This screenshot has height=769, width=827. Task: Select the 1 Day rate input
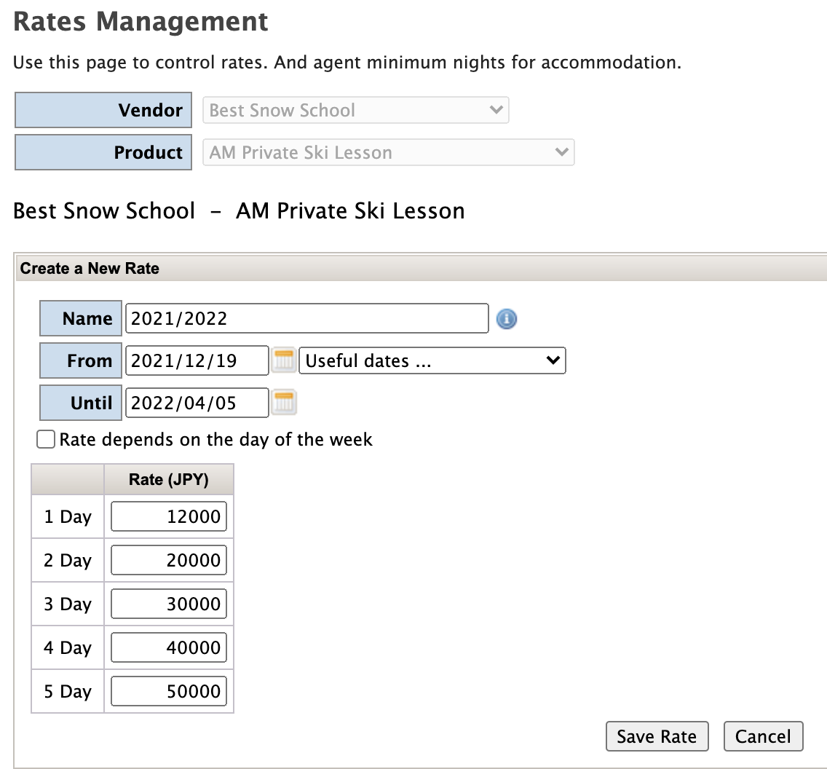click(169, 517)
